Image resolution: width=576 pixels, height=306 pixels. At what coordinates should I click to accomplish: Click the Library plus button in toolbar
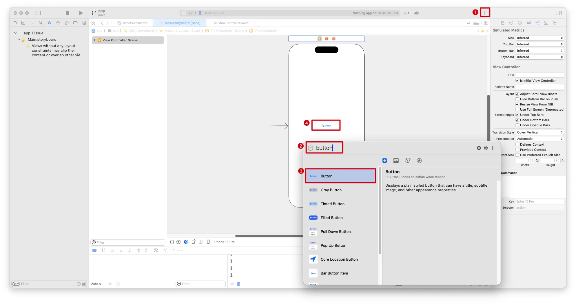coord(485,13)
